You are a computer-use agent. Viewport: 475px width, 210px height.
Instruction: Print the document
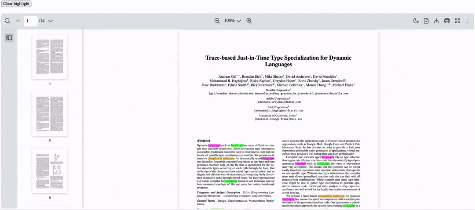pos(447,21)
